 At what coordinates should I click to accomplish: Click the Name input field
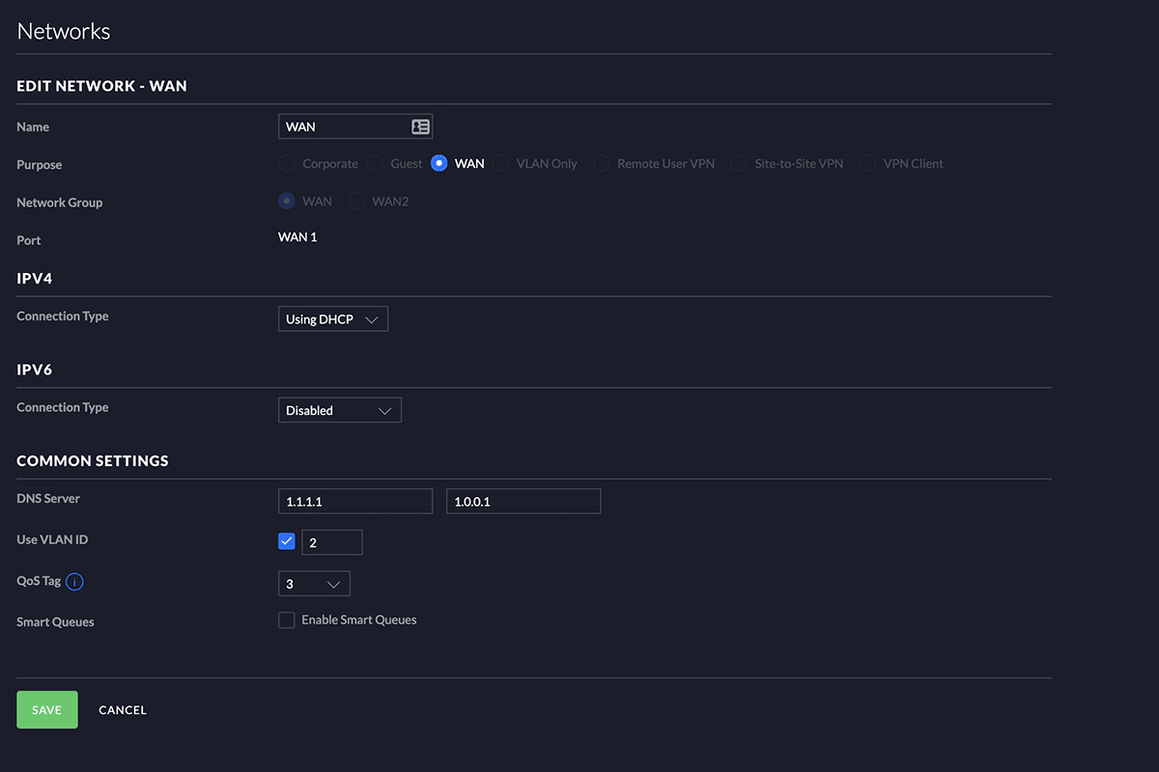click(355, 126)
